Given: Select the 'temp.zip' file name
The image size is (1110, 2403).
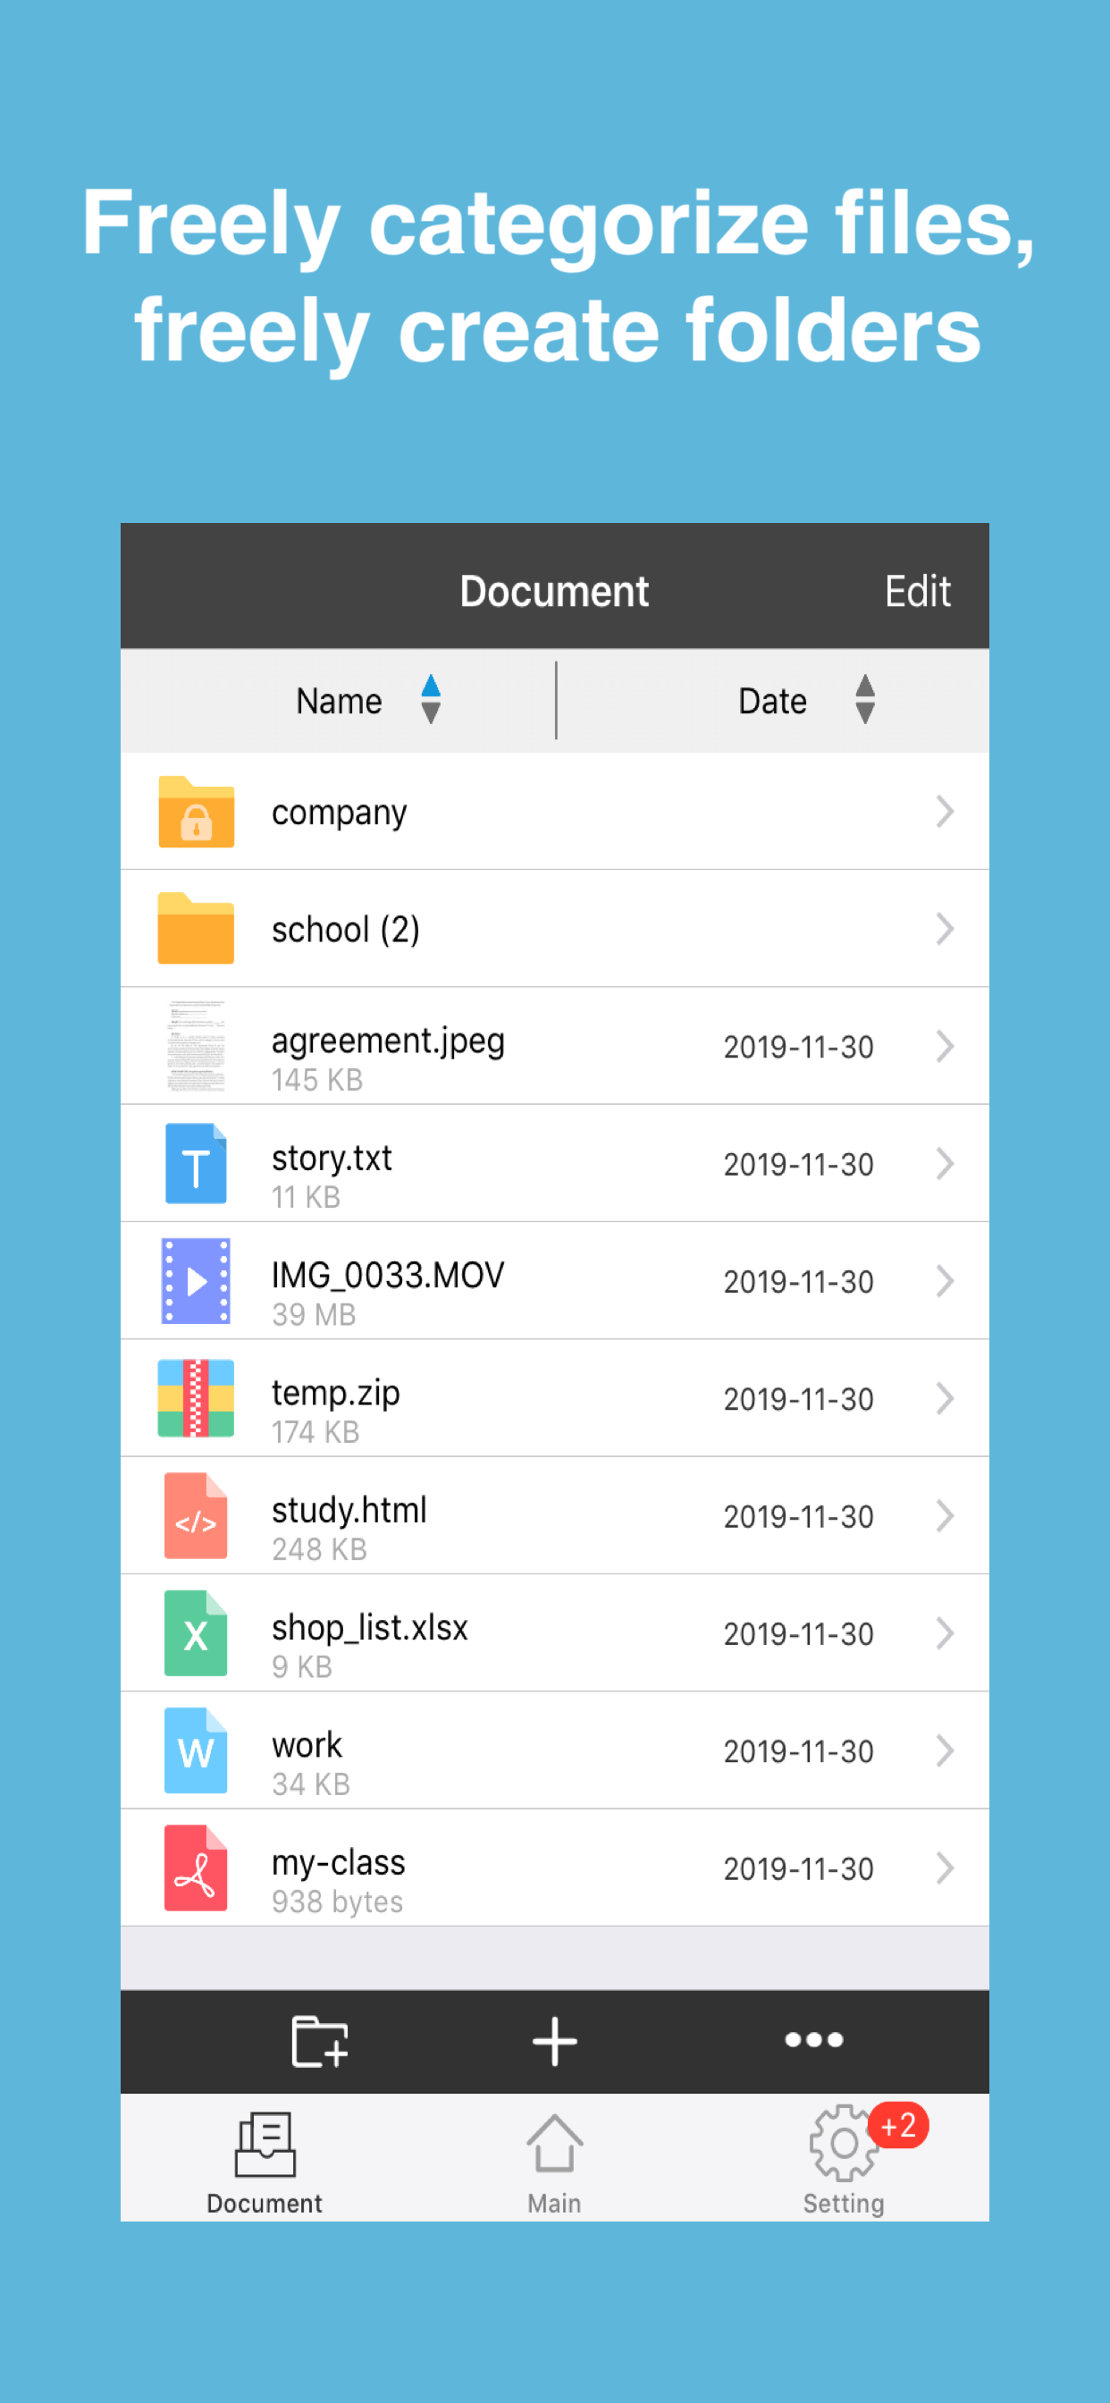Looking at the screenshot, I should [336, 1394].
